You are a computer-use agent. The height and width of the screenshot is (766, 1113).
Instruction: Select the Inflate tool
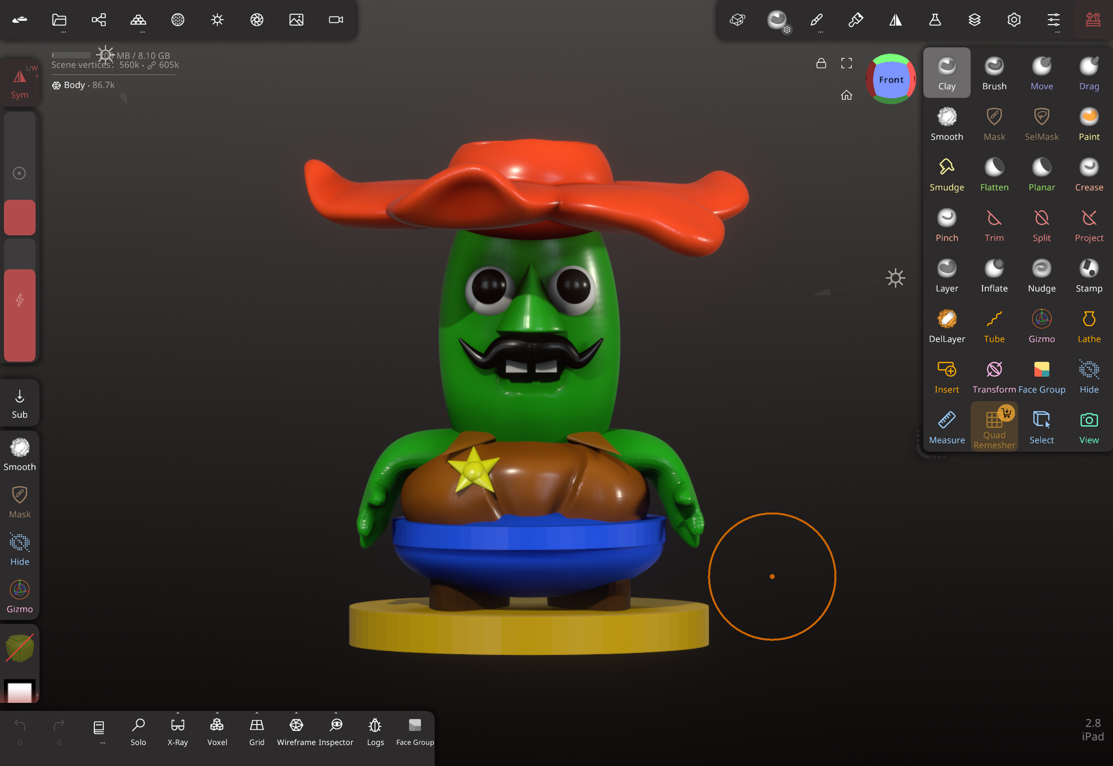[994, 275]
